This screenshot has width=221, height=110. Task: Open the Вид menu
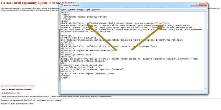click(88, 10)
